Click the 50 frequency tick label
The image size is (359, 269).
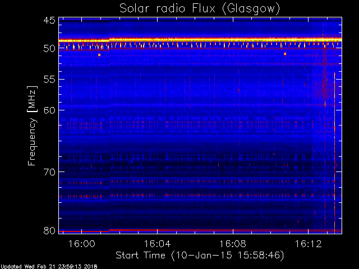pos(49,49)
